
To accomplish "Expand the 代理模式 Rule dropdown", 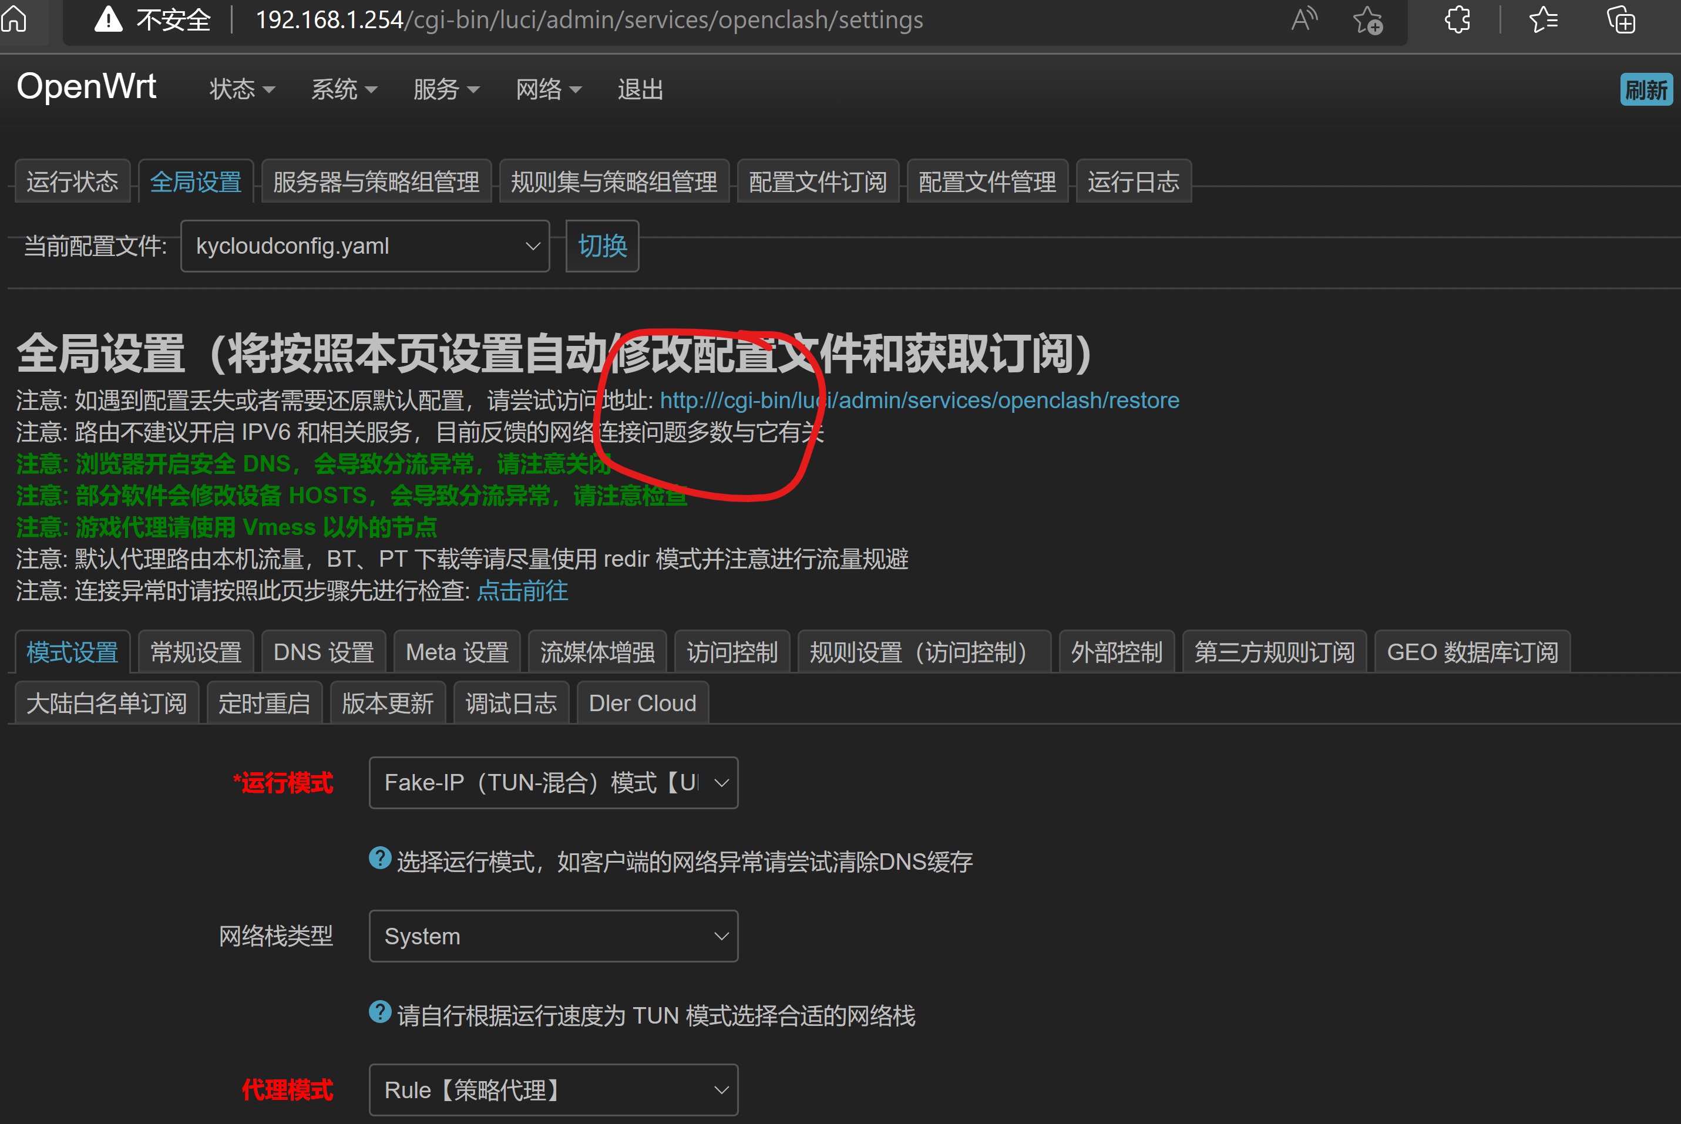I will coord(553,1089).
